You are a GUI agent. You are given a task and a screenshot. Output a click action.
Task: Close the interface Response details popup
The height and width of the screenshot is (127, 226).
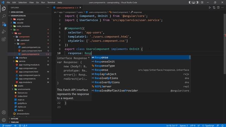point(89,58)
